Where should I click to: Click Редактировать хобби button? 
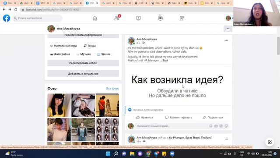click(83, 63)
